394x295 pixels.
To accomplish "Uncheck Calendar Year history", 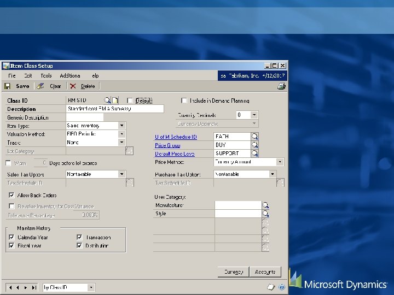I will point(11,237).
